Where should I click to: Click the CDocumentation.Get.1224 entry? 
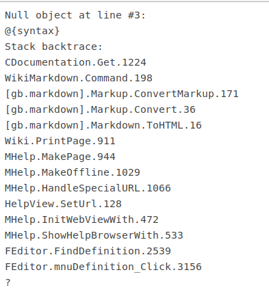(75, 62)
